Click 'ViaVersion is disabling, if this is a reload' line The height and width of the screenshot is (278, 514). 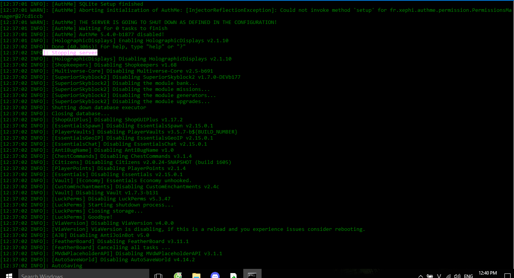(x=182, y=229)
